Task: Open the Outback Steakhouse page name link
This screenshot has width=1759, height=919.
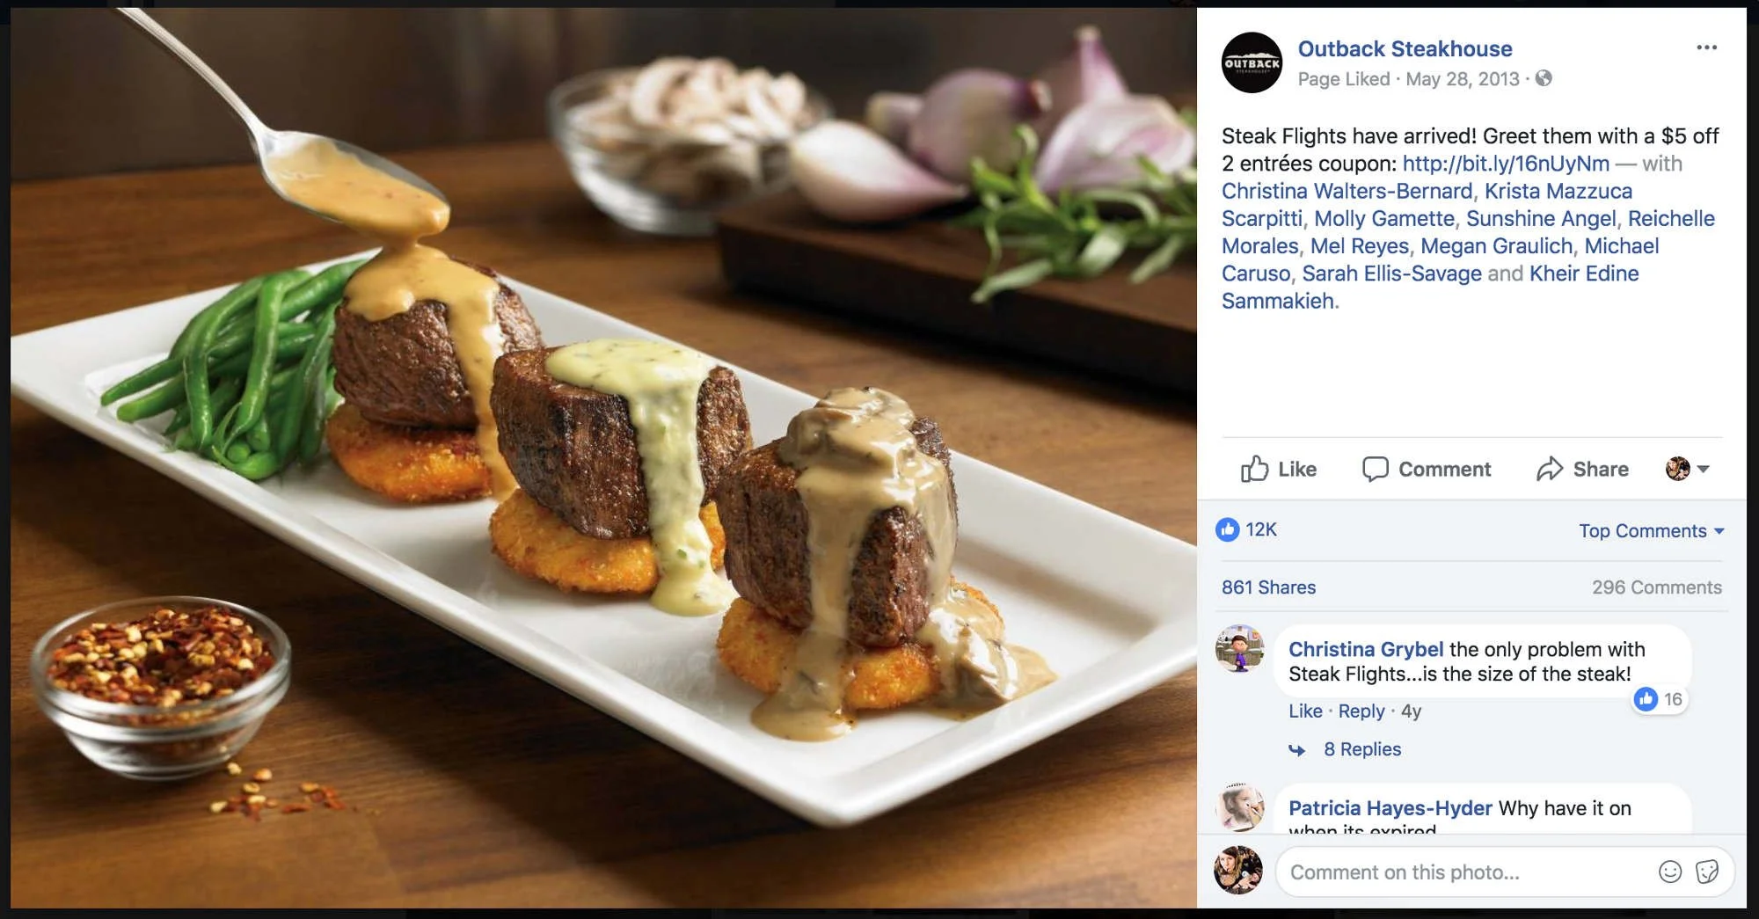Action: point(1405,49)
